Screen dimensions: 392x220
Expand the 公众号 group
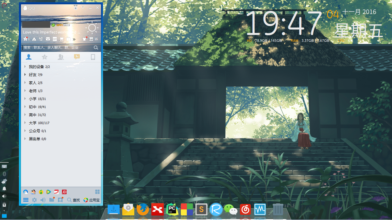point(61,131)
